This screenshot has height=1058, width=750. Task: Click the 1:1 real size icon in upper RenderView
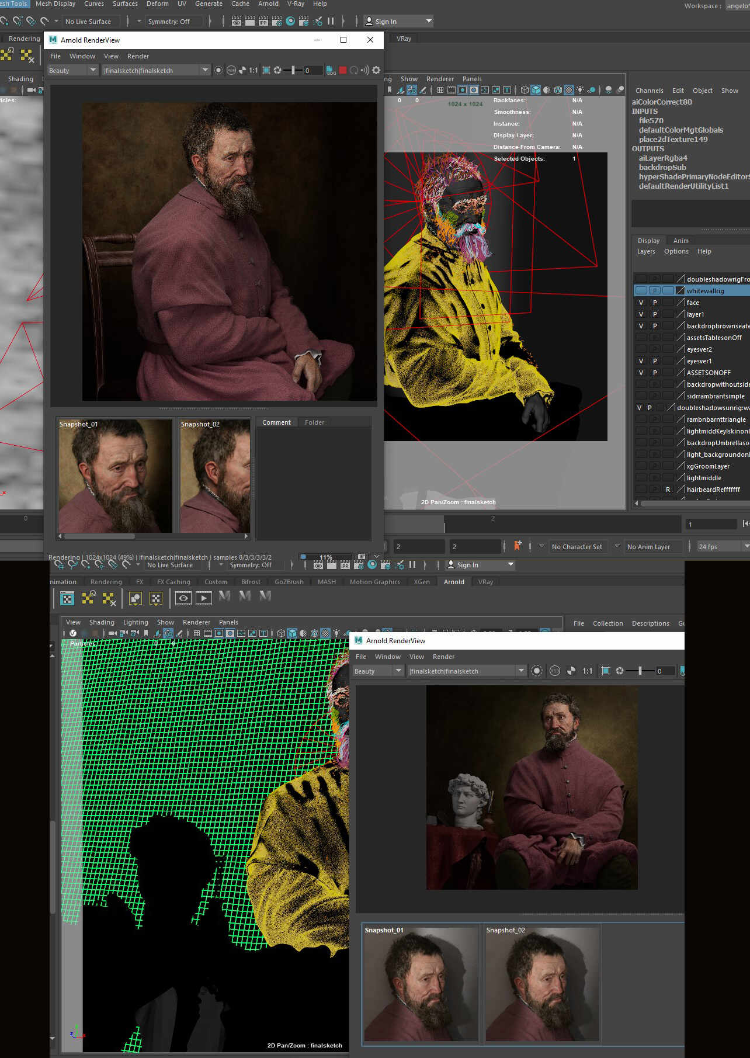(254, 70)
